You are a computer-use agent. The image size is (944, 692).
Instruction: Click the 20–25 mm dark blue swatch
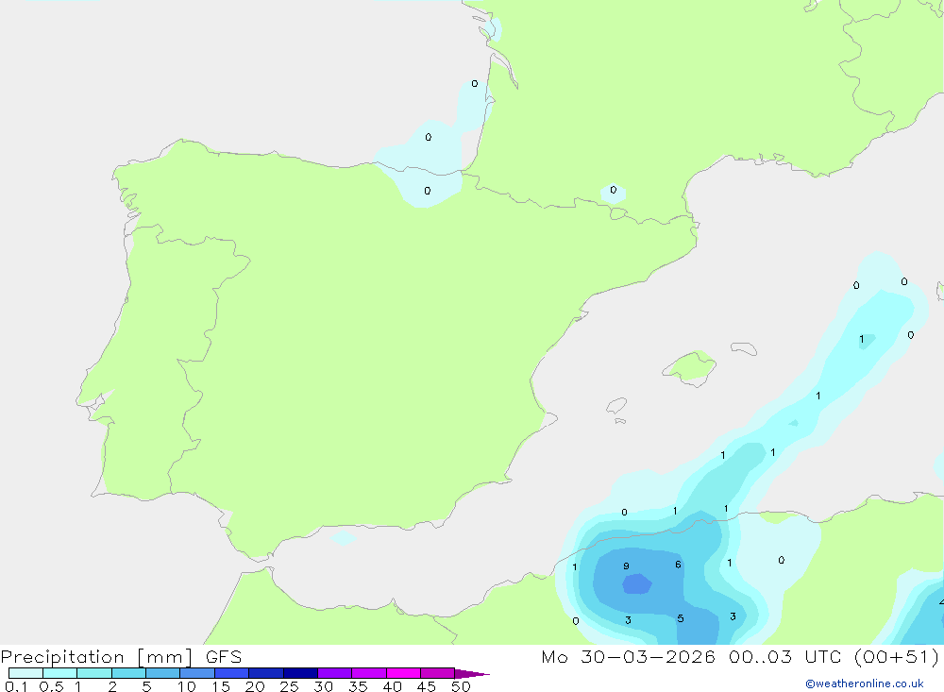[265, 673]
